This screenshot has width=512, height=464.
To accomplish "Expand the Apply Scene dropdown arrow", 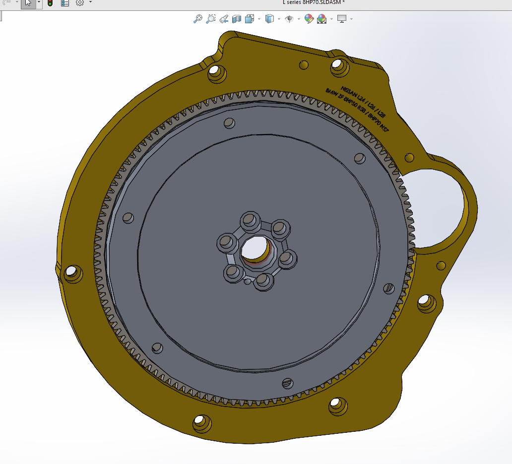I will click(x=331, y=20).
